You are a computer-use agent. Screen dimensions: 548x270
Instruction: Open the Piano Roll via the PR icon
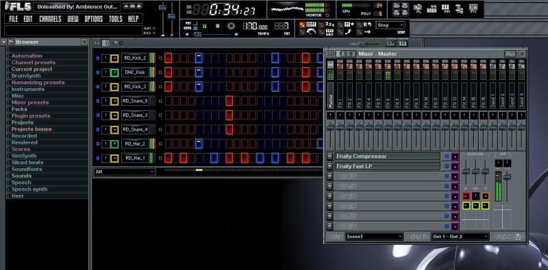445,8
